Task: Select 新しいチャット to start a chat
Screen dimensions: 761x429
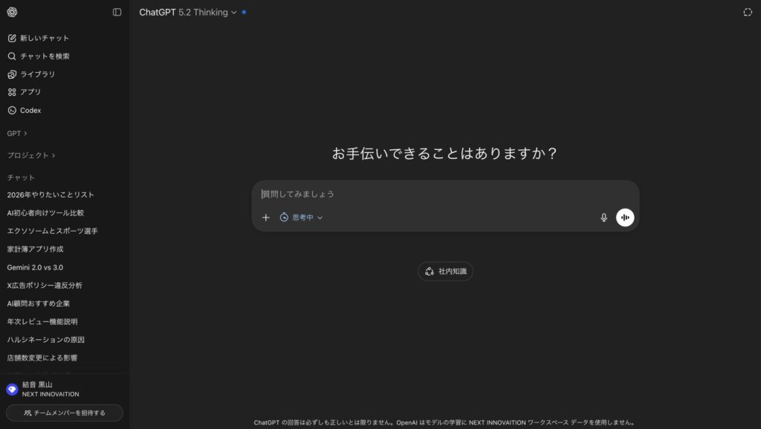Action: coord(44,38)
